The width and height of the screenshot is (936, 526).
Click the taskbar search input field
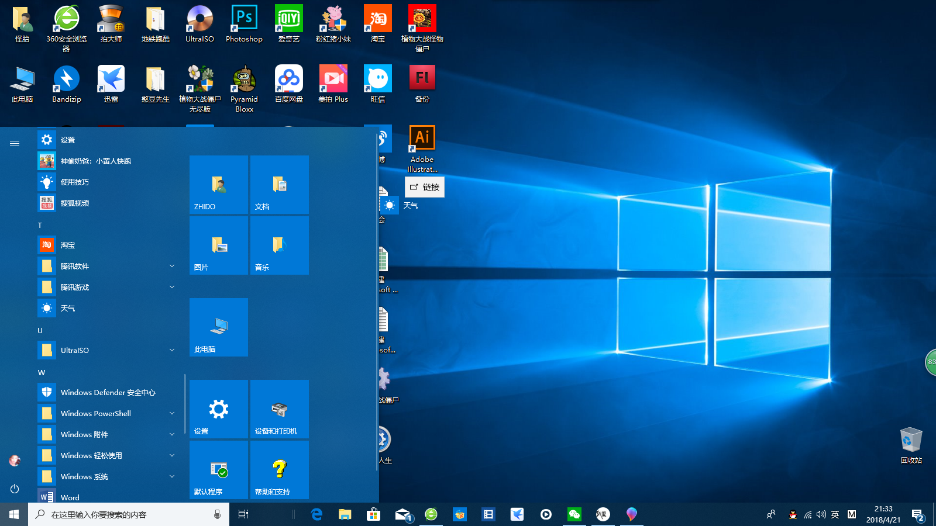(129, 514)
